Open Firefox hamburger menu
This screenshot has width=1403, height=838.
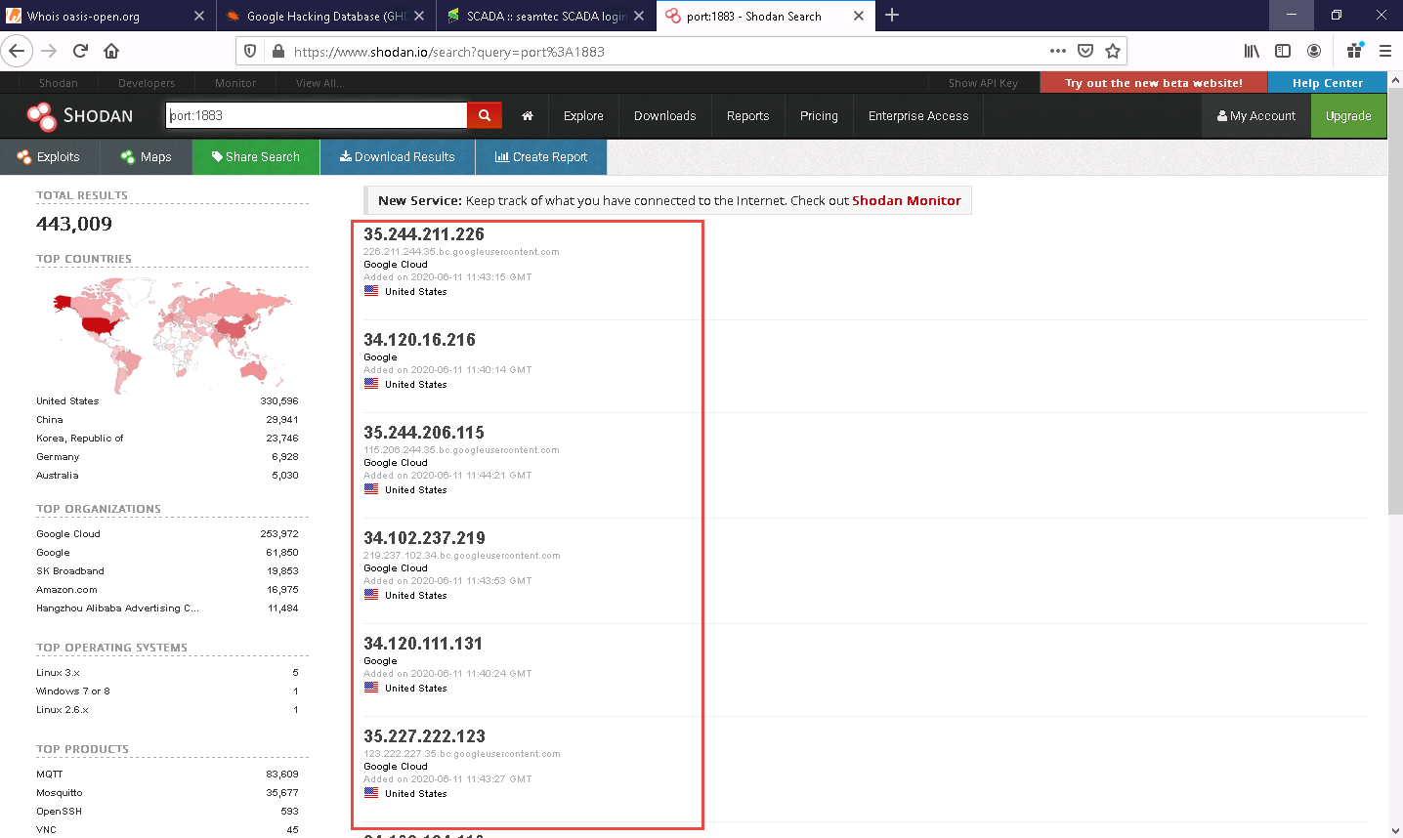click(x=1384, y=51)
